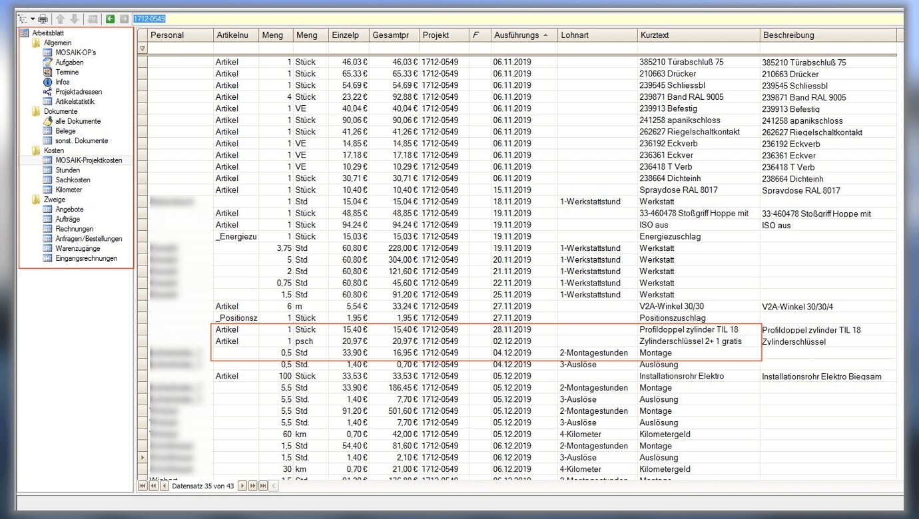
Task: Open Aufgaben in the sidebar tree
Action: (x=69, y=63)
